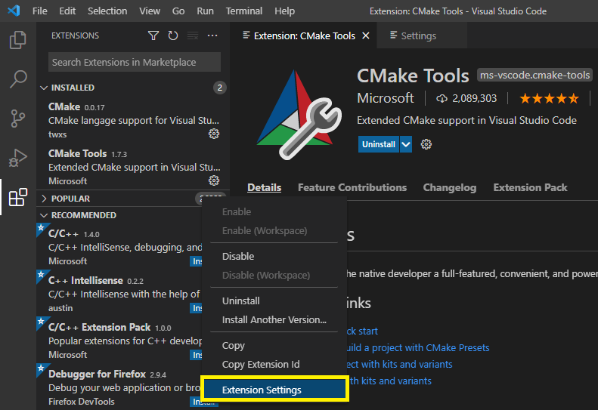Select Extension Settings from context menu
This screenshot has width=598, height=410.
(262, 390)
